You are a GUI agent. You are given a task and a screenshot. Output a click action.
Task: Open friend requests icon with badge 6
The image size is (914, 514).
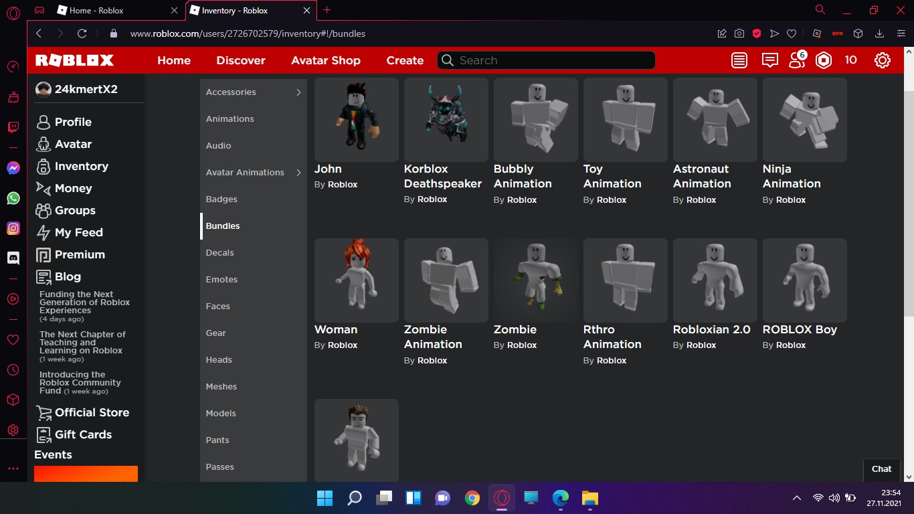[x=797, y=60]
